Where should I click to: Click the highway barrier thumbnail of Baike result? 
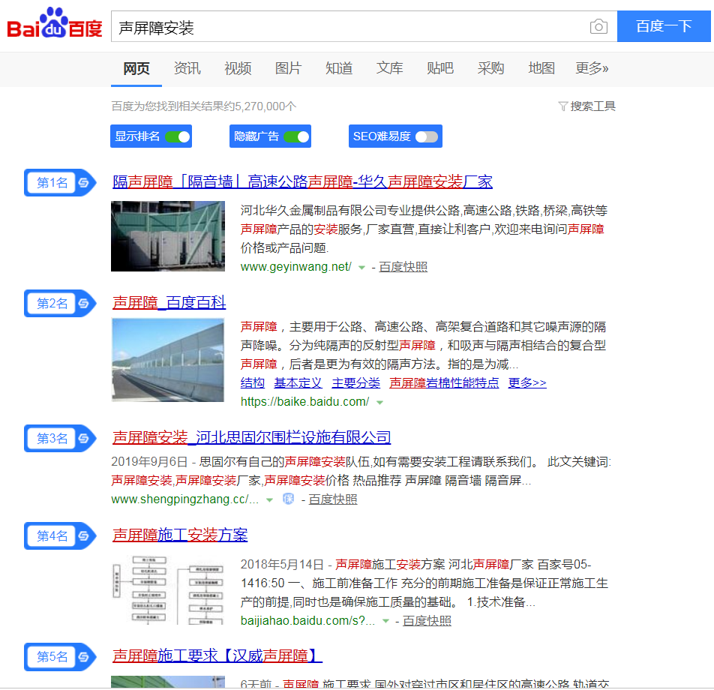(168, 360)
